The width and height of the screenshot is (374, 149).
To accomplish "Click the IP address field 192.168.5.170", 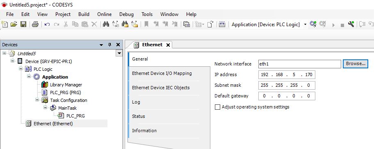I will 287,75.
